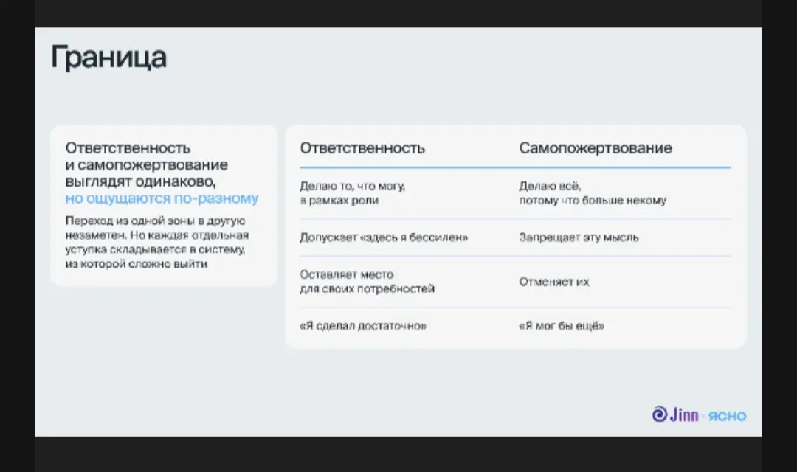Select cell 'Делаю всё, потому что больше некому'
Screen dimensions: 797x472
tap(593, 193)
